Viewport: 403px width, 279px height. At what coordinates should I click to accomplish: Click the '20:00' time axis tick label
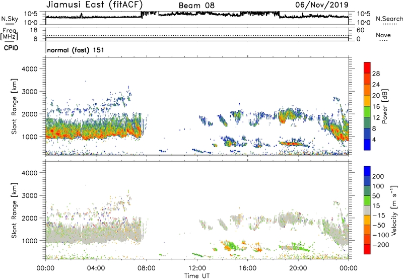pyautogui.click(x=298, y=268)
